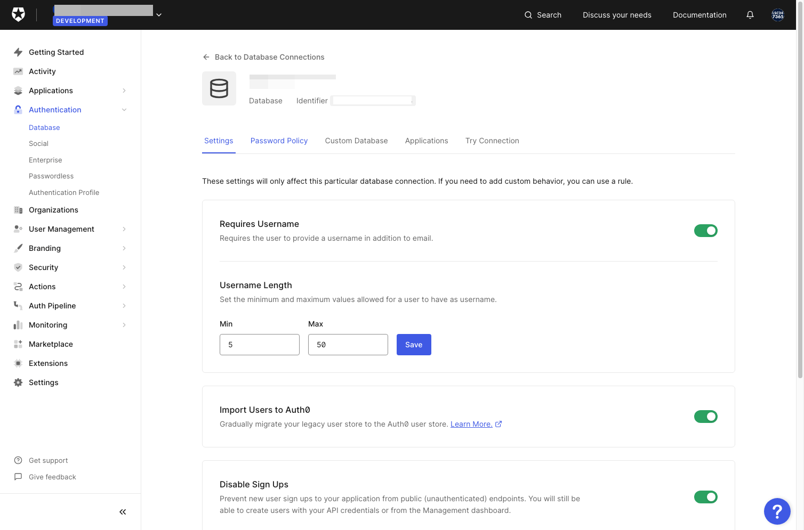This screenshot has height=530, width=804.
Task: Click the Get support help icon
Action: coord(18,460)
